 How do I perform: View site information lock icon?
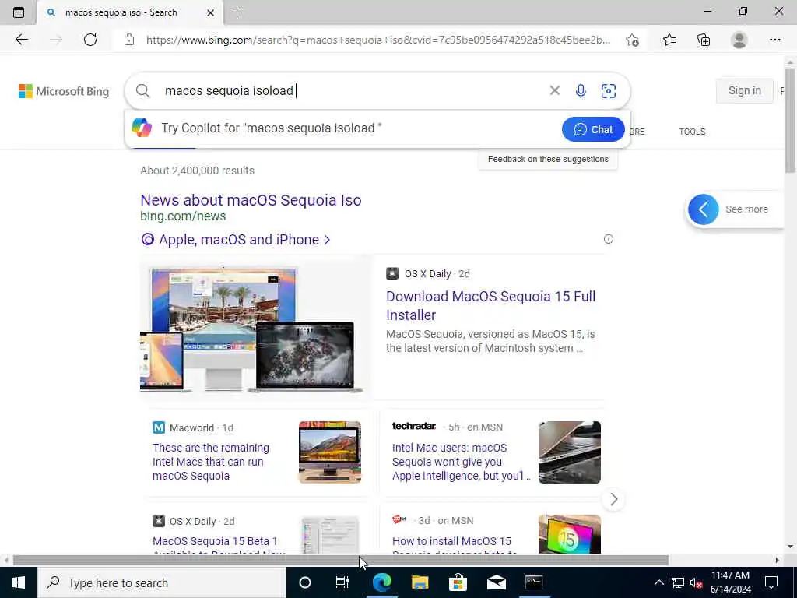pos(129,40)
